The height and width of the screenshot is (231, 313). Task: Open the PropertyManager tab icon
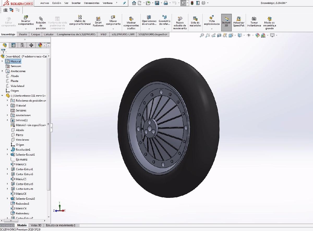coord(14,45)
